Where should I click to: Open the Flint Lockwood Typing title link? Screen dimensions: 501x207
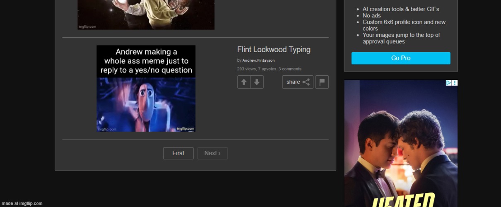point(273,50)
